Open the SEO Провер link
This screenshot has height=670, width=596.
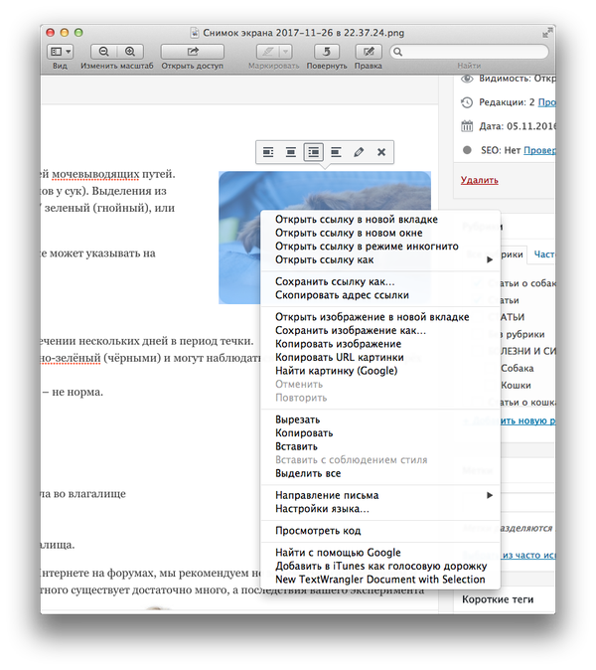539,150
